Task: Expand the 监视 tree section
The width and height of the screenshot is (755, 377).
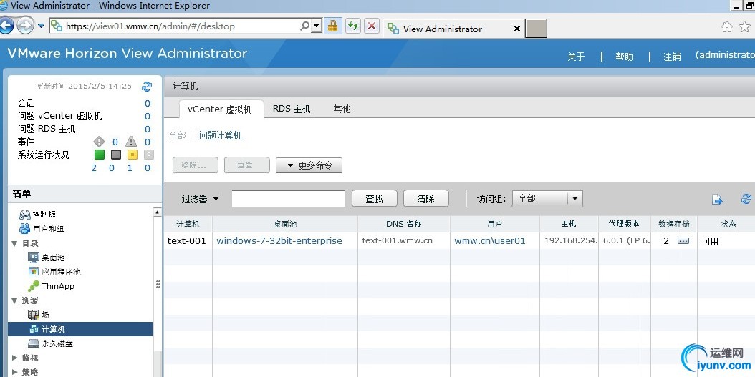Action: (14, 358)
